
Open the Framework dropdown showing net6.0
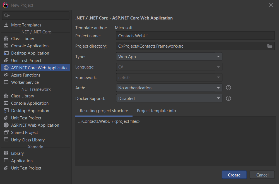(169, 78)
